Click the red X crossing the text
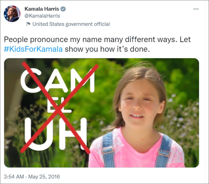The width and height of the screenshot is (209, 184). [59, 108]
